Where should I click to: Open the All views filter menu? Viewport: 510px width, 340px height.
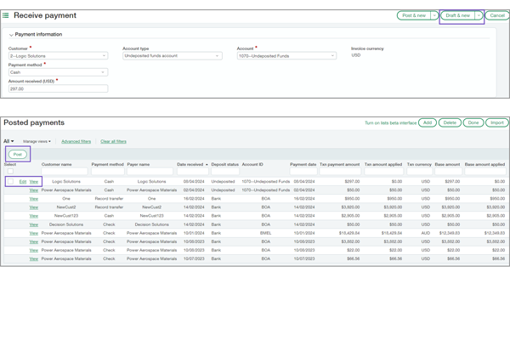tap(8, 141)
